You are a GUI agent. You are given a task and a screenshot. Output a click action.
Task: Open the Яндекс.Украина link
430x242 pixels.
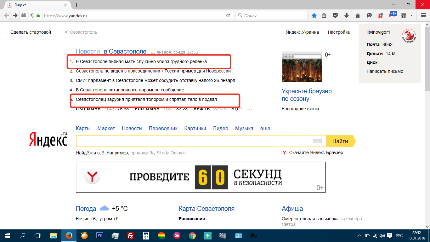[302, 32]
